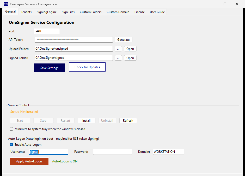Click the Upload Folder path field
This screenshot has width=245, height=176.
pos(73,49)
